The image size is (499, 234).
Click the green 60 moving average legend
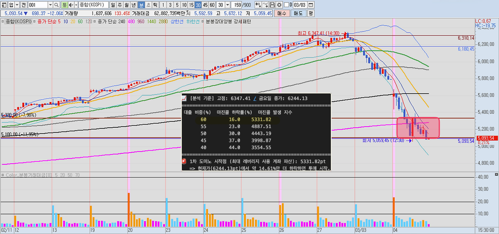tap(80, 21)
